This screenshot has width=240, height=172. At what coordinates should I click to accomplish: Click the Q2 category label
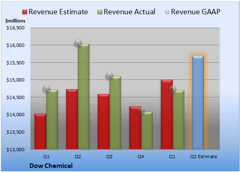click(x=78, y=157)
